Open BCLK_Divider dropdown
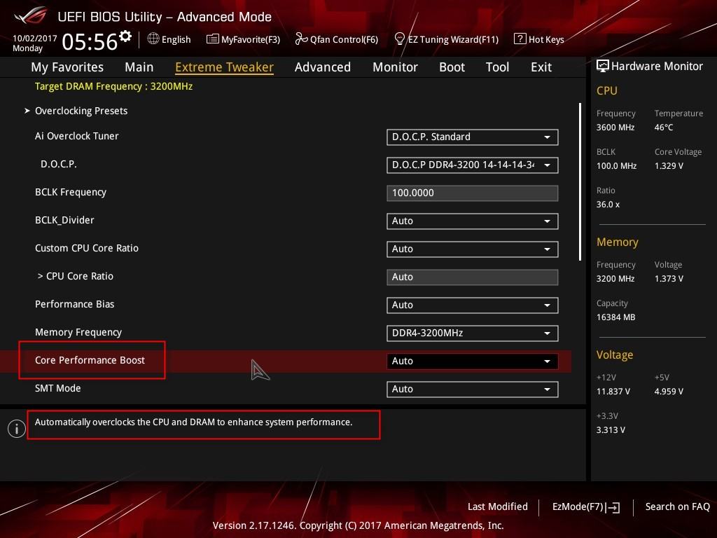Image resolution: width=717 pixels, height=538 pixels. point(473,221)
